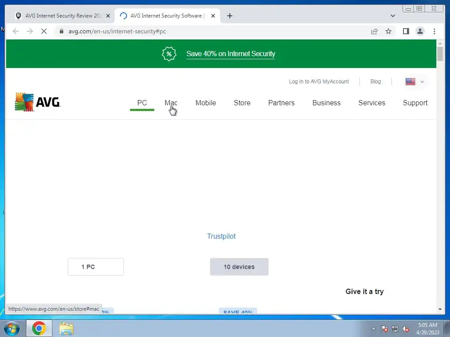Open Chrome three-dot menu
The width and height of the screenshot is (450, 337).
(x=434, y=31)
